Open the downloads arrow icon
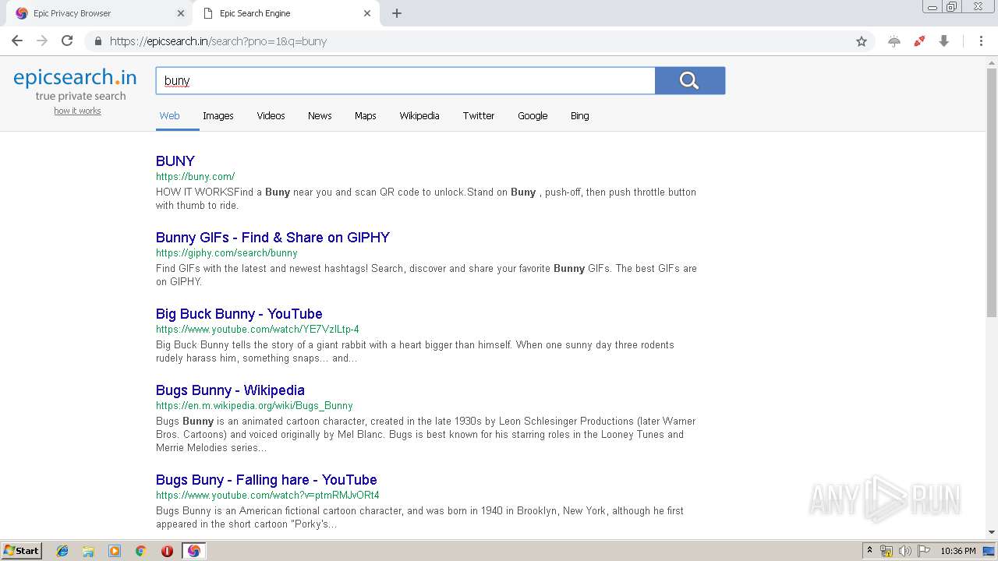This screenshot has height=561, width=998. 943,41
